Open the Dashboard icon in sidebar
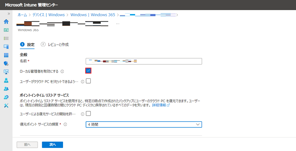 6,30
